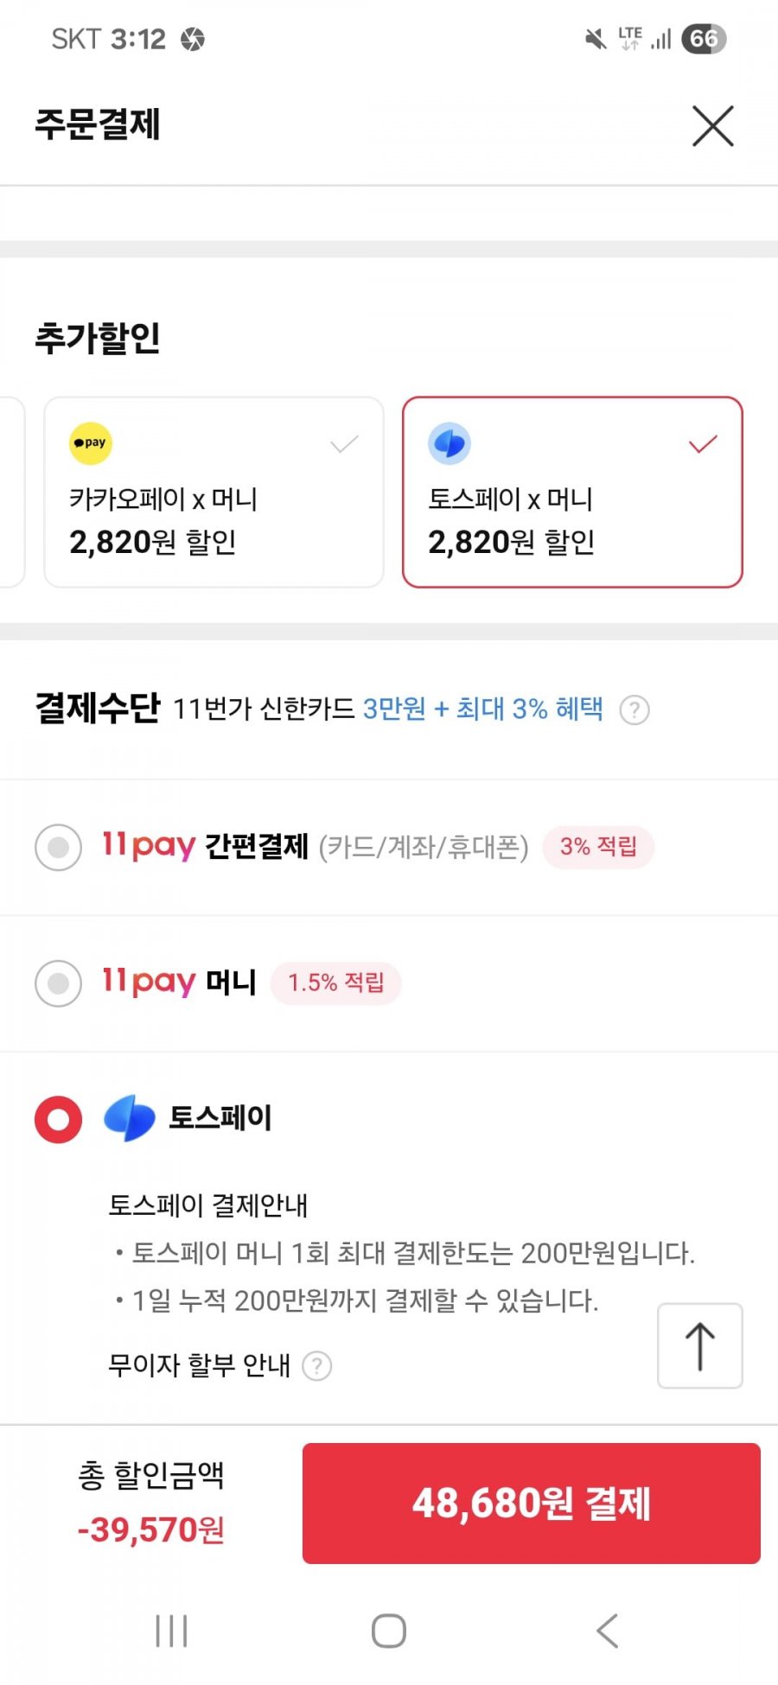Viewport: 778px width, 1685px height.
Task: Tap the red checkmark on 토스페이 x 머니 card
Action: (703, 444)
